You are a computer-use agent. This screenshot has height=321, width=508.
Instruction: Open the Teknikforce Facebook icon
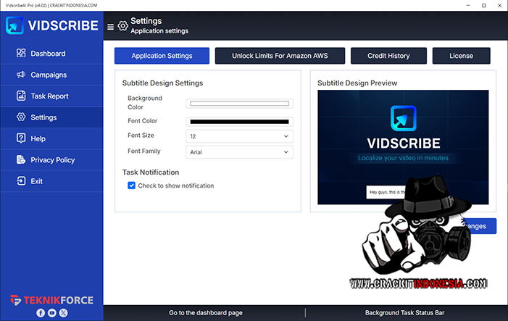(x=41, y=313)
